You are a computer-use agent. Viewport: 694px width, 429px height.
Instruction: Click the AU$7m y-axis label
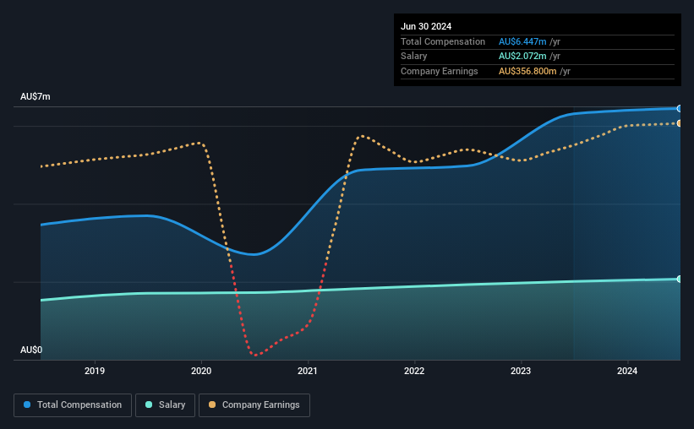[36, 96]
